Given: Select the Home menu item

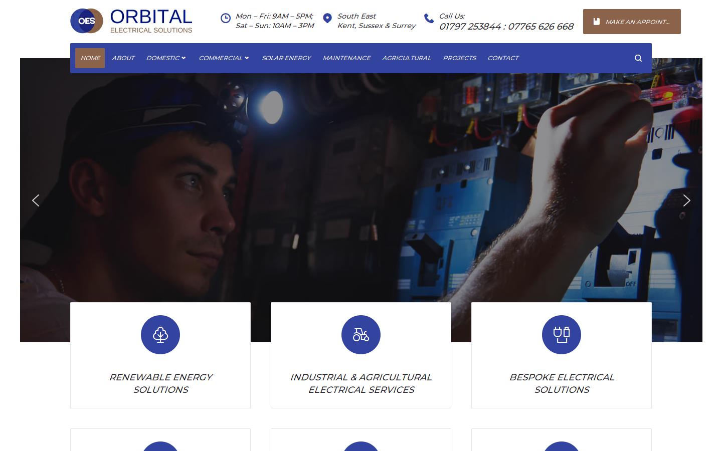Looking at the screenshot, I should click(90, 58).
